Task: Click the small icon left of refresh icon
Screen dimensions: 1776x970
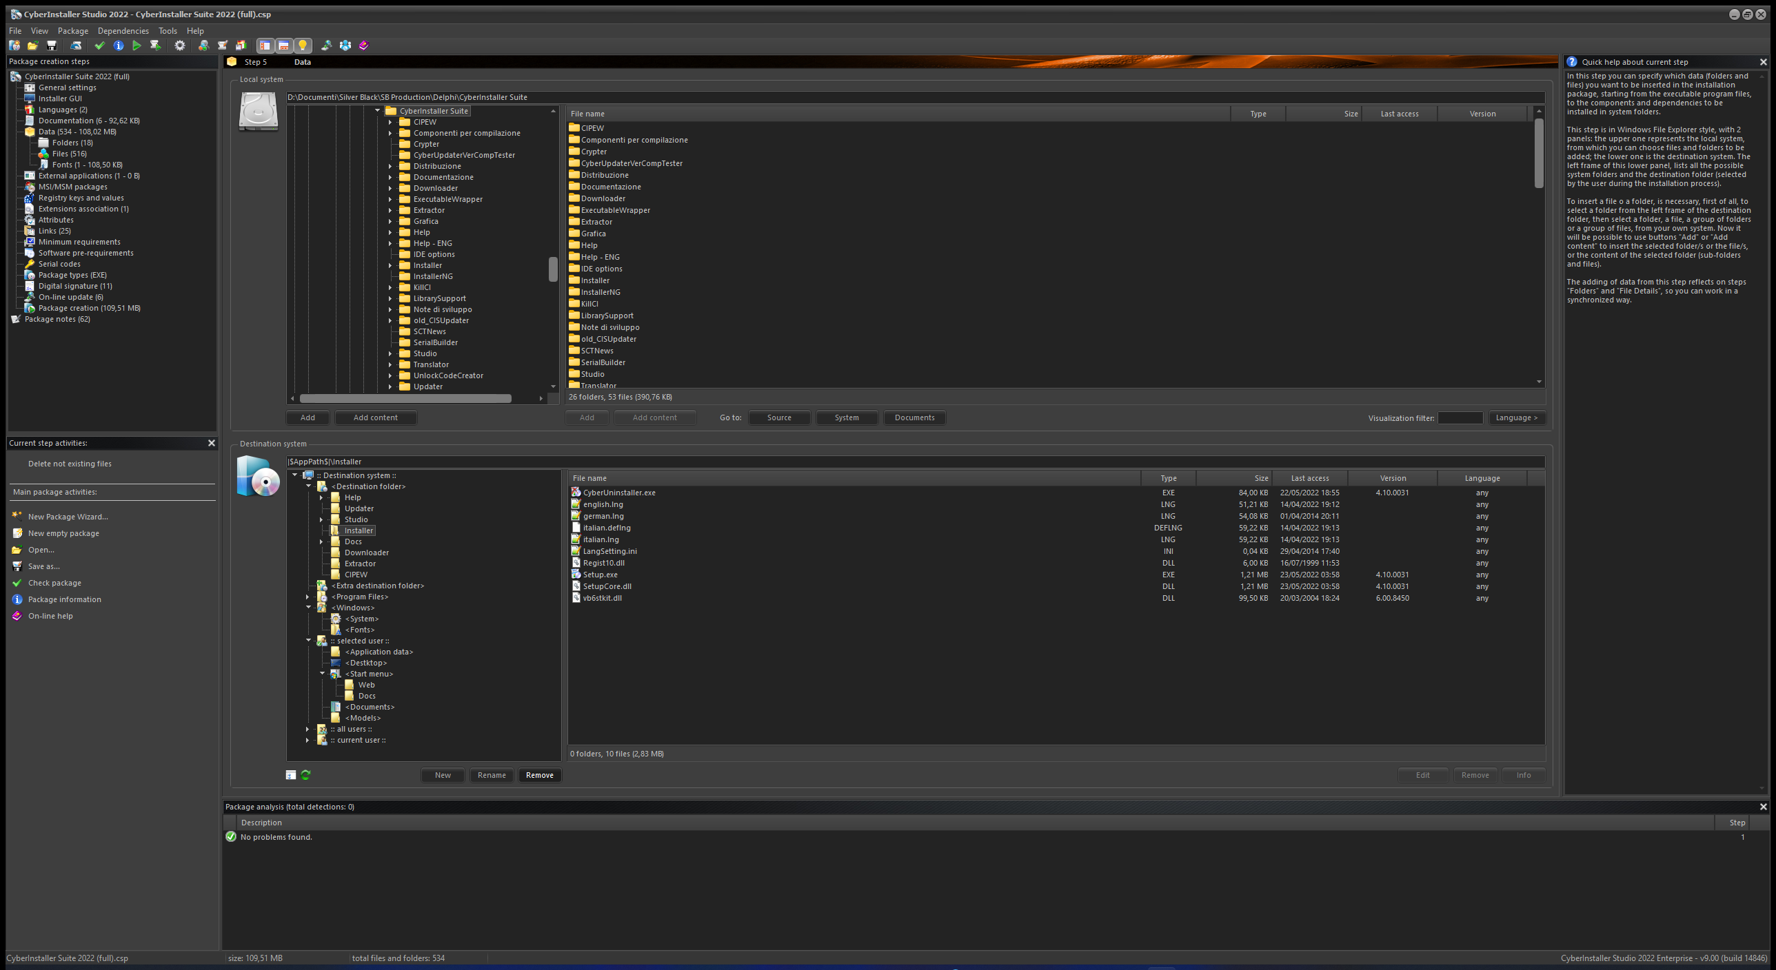Action: tap(291, 775)
